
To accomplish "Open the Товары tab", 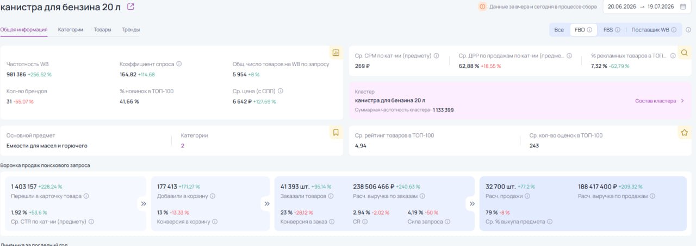I will point(102,30).
